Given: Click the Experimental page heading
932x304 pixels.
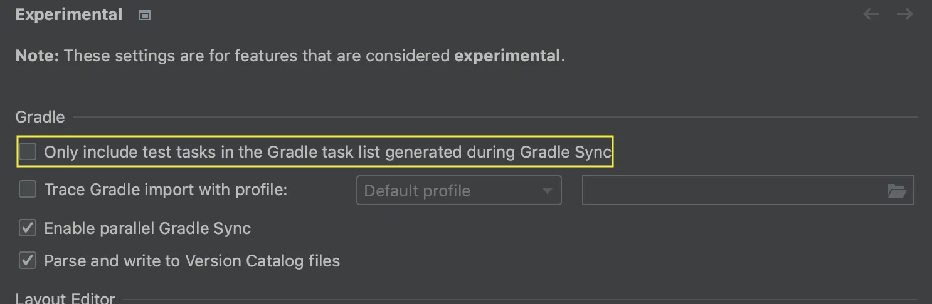Looking at the screenshot, I should (x=69, y=15).
